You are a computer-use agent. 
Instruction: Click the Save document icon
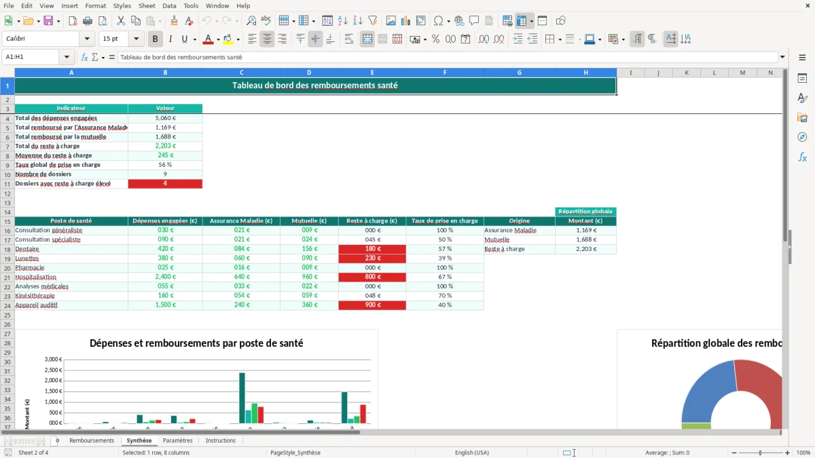pyautogui.click(x=48, y=21)
